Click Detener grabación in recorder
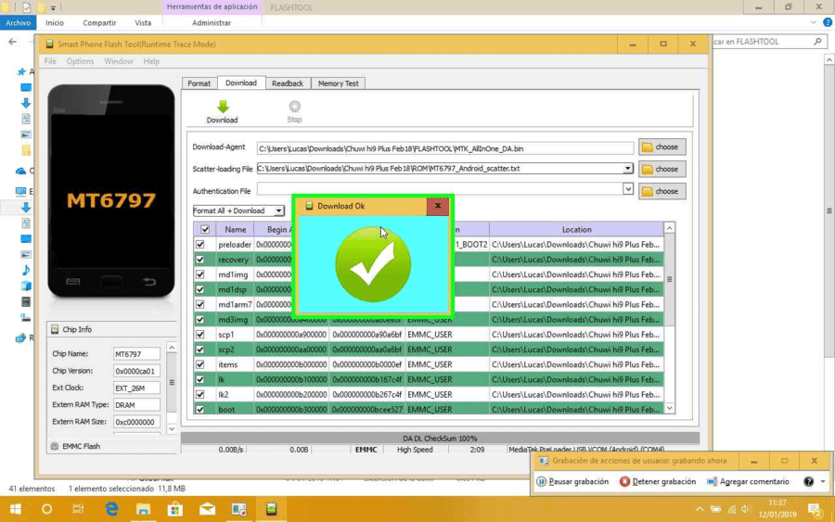835x522 pixels. pyautogui.click(x=658, y=481)
